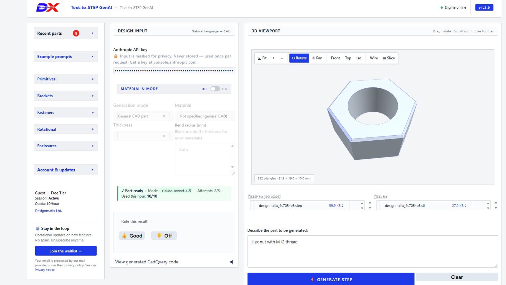The height and width of the screenshot is (285, 506).
Task: Rate the result as Good
Action: (x=132, y=236)
